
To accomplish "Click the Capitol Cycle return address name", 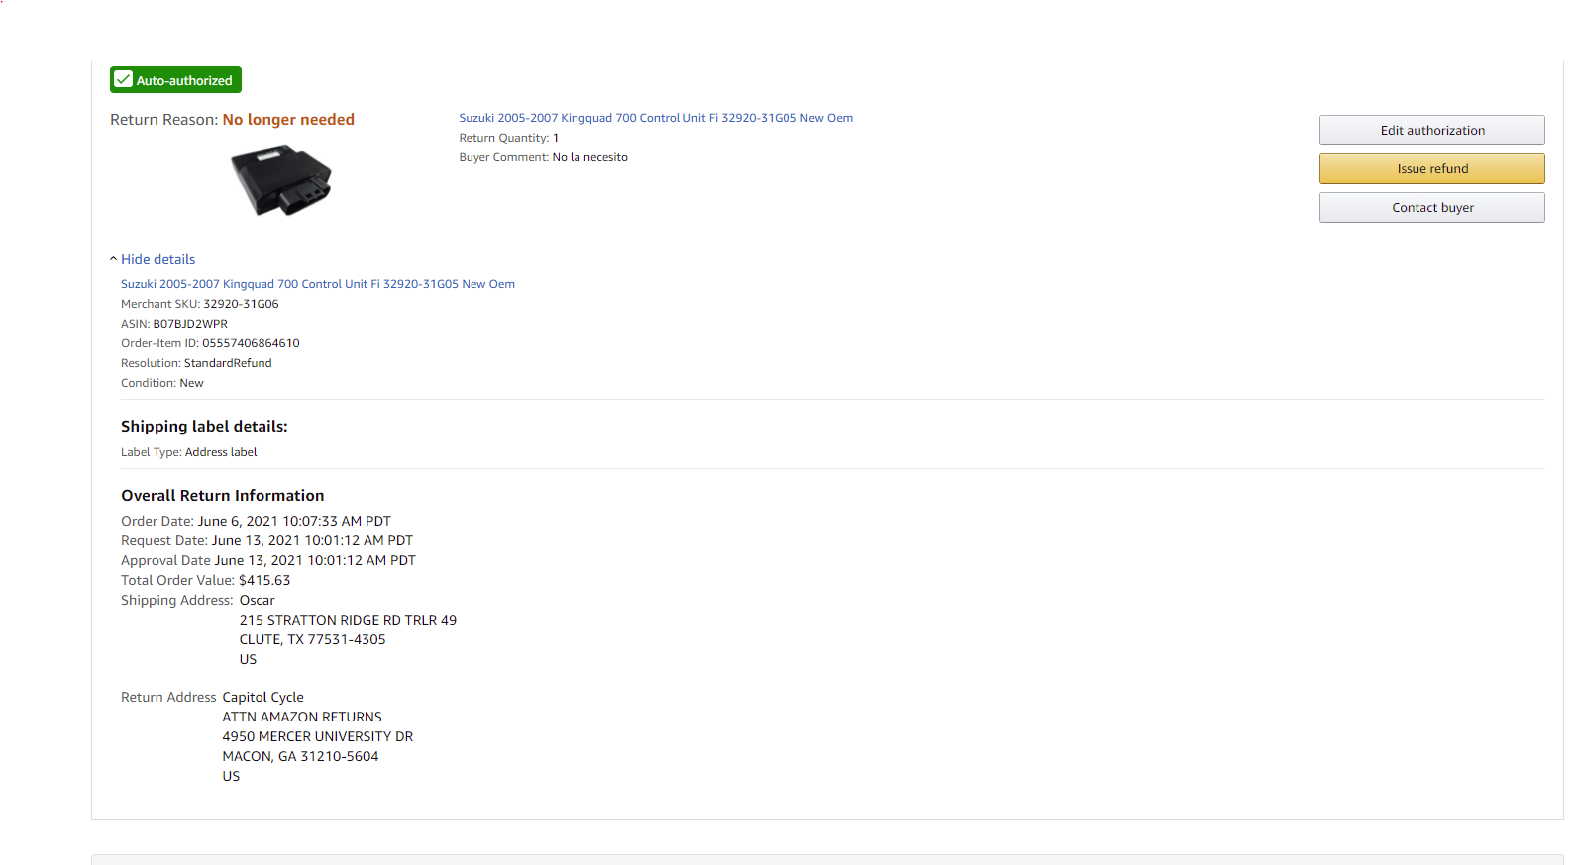I will [263, 698].
